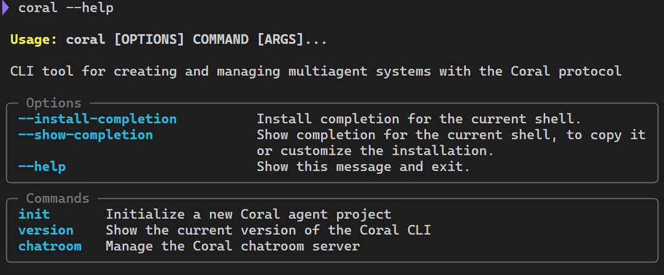Click the '[ARGS]...' text in usage line
Image resolution: width=664 pixels, height=275 pixels.
[292, 40]
